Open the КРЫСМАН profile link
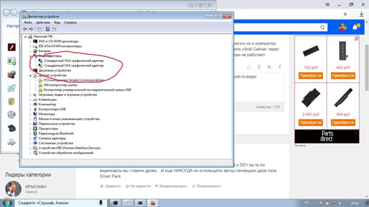The image size is (369, 207). tap(36, 187)
